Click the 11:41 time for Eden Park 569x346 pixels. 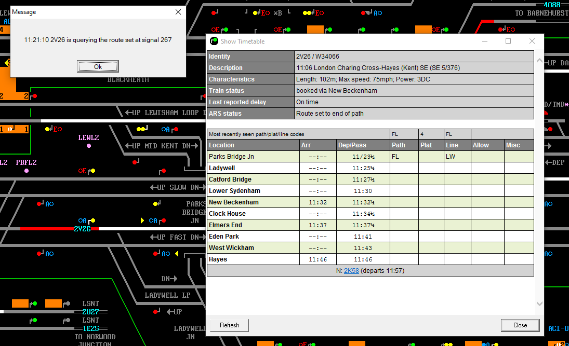tap(363, 237)
